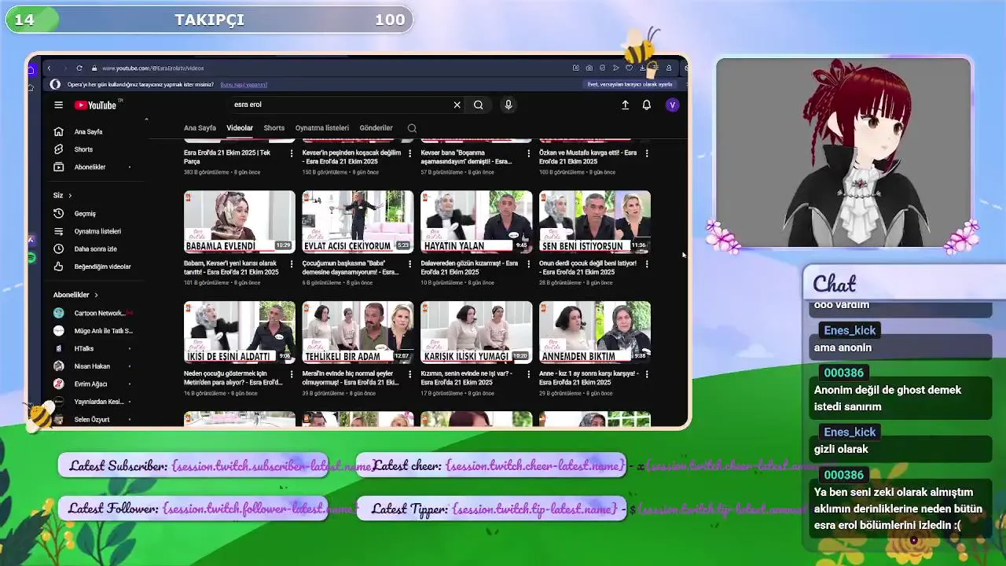
Task: Open the Selen Özyurt channel
Action: click(x=92, y=419)
